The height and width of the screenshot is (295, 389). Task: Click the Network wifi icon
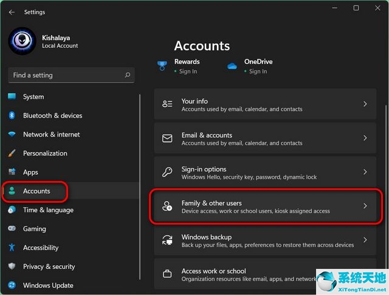coord(12,134)
